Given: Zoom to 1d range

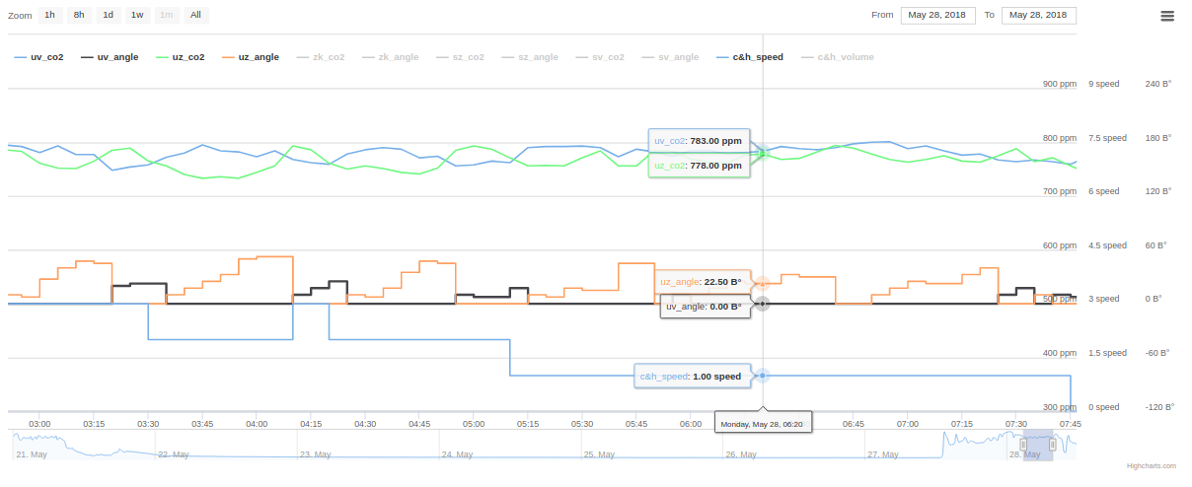Looking at the screenshot, I should [x=109, y=15].
